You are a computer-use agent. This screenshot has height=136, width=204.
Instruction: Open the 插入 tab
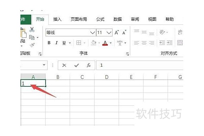pos(57,19)
